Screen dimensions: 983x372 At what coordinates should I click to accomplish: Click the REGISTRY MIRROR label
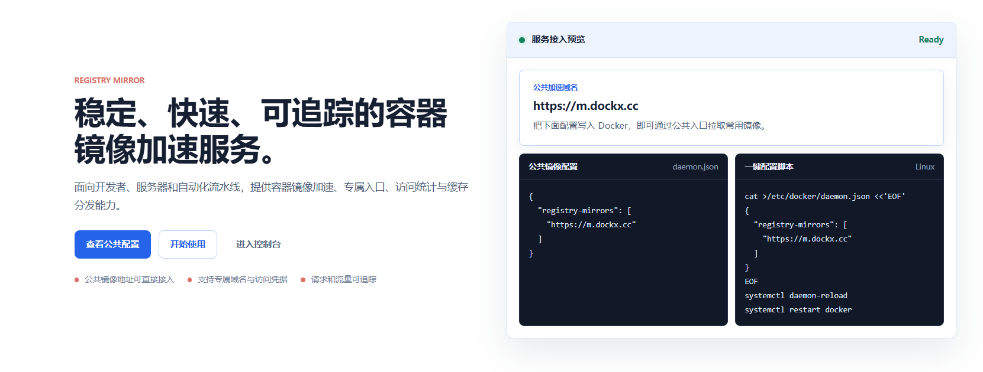[x=109, y=80]
